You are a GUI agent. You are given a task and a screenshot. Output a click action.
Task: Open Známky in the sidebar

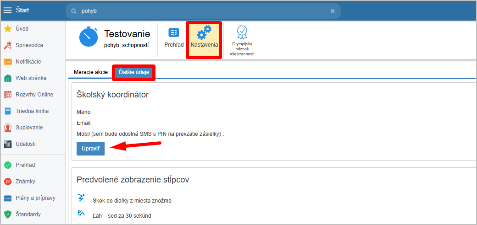25,182
